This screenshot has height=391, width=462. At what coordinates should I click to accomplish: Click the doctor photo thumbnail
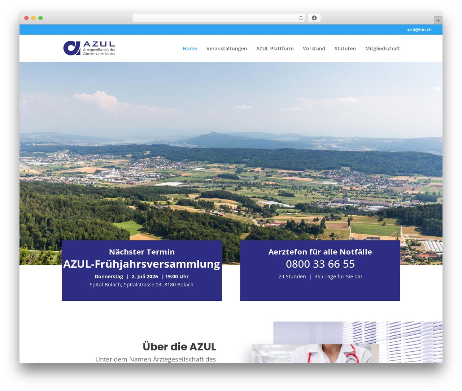[315, 353]
